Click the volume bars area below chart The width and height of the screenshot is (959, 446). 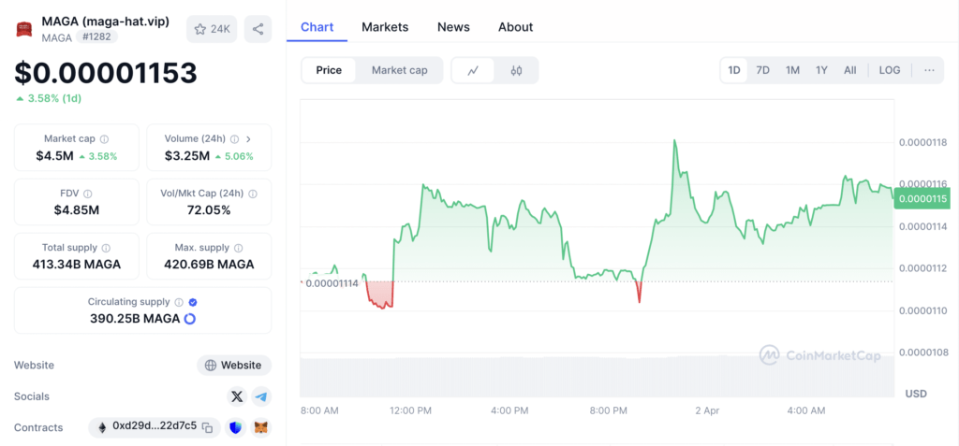(x=597, y=376)
